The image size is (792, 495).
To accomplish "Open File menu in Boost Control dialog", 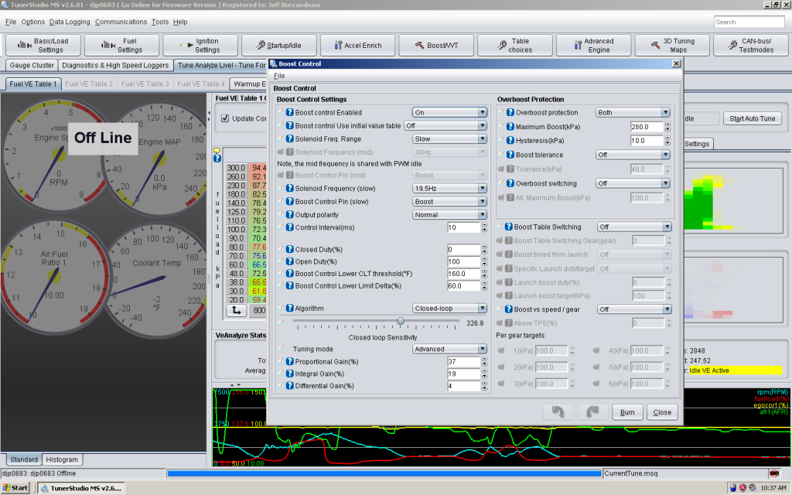I will click(278, 76).
